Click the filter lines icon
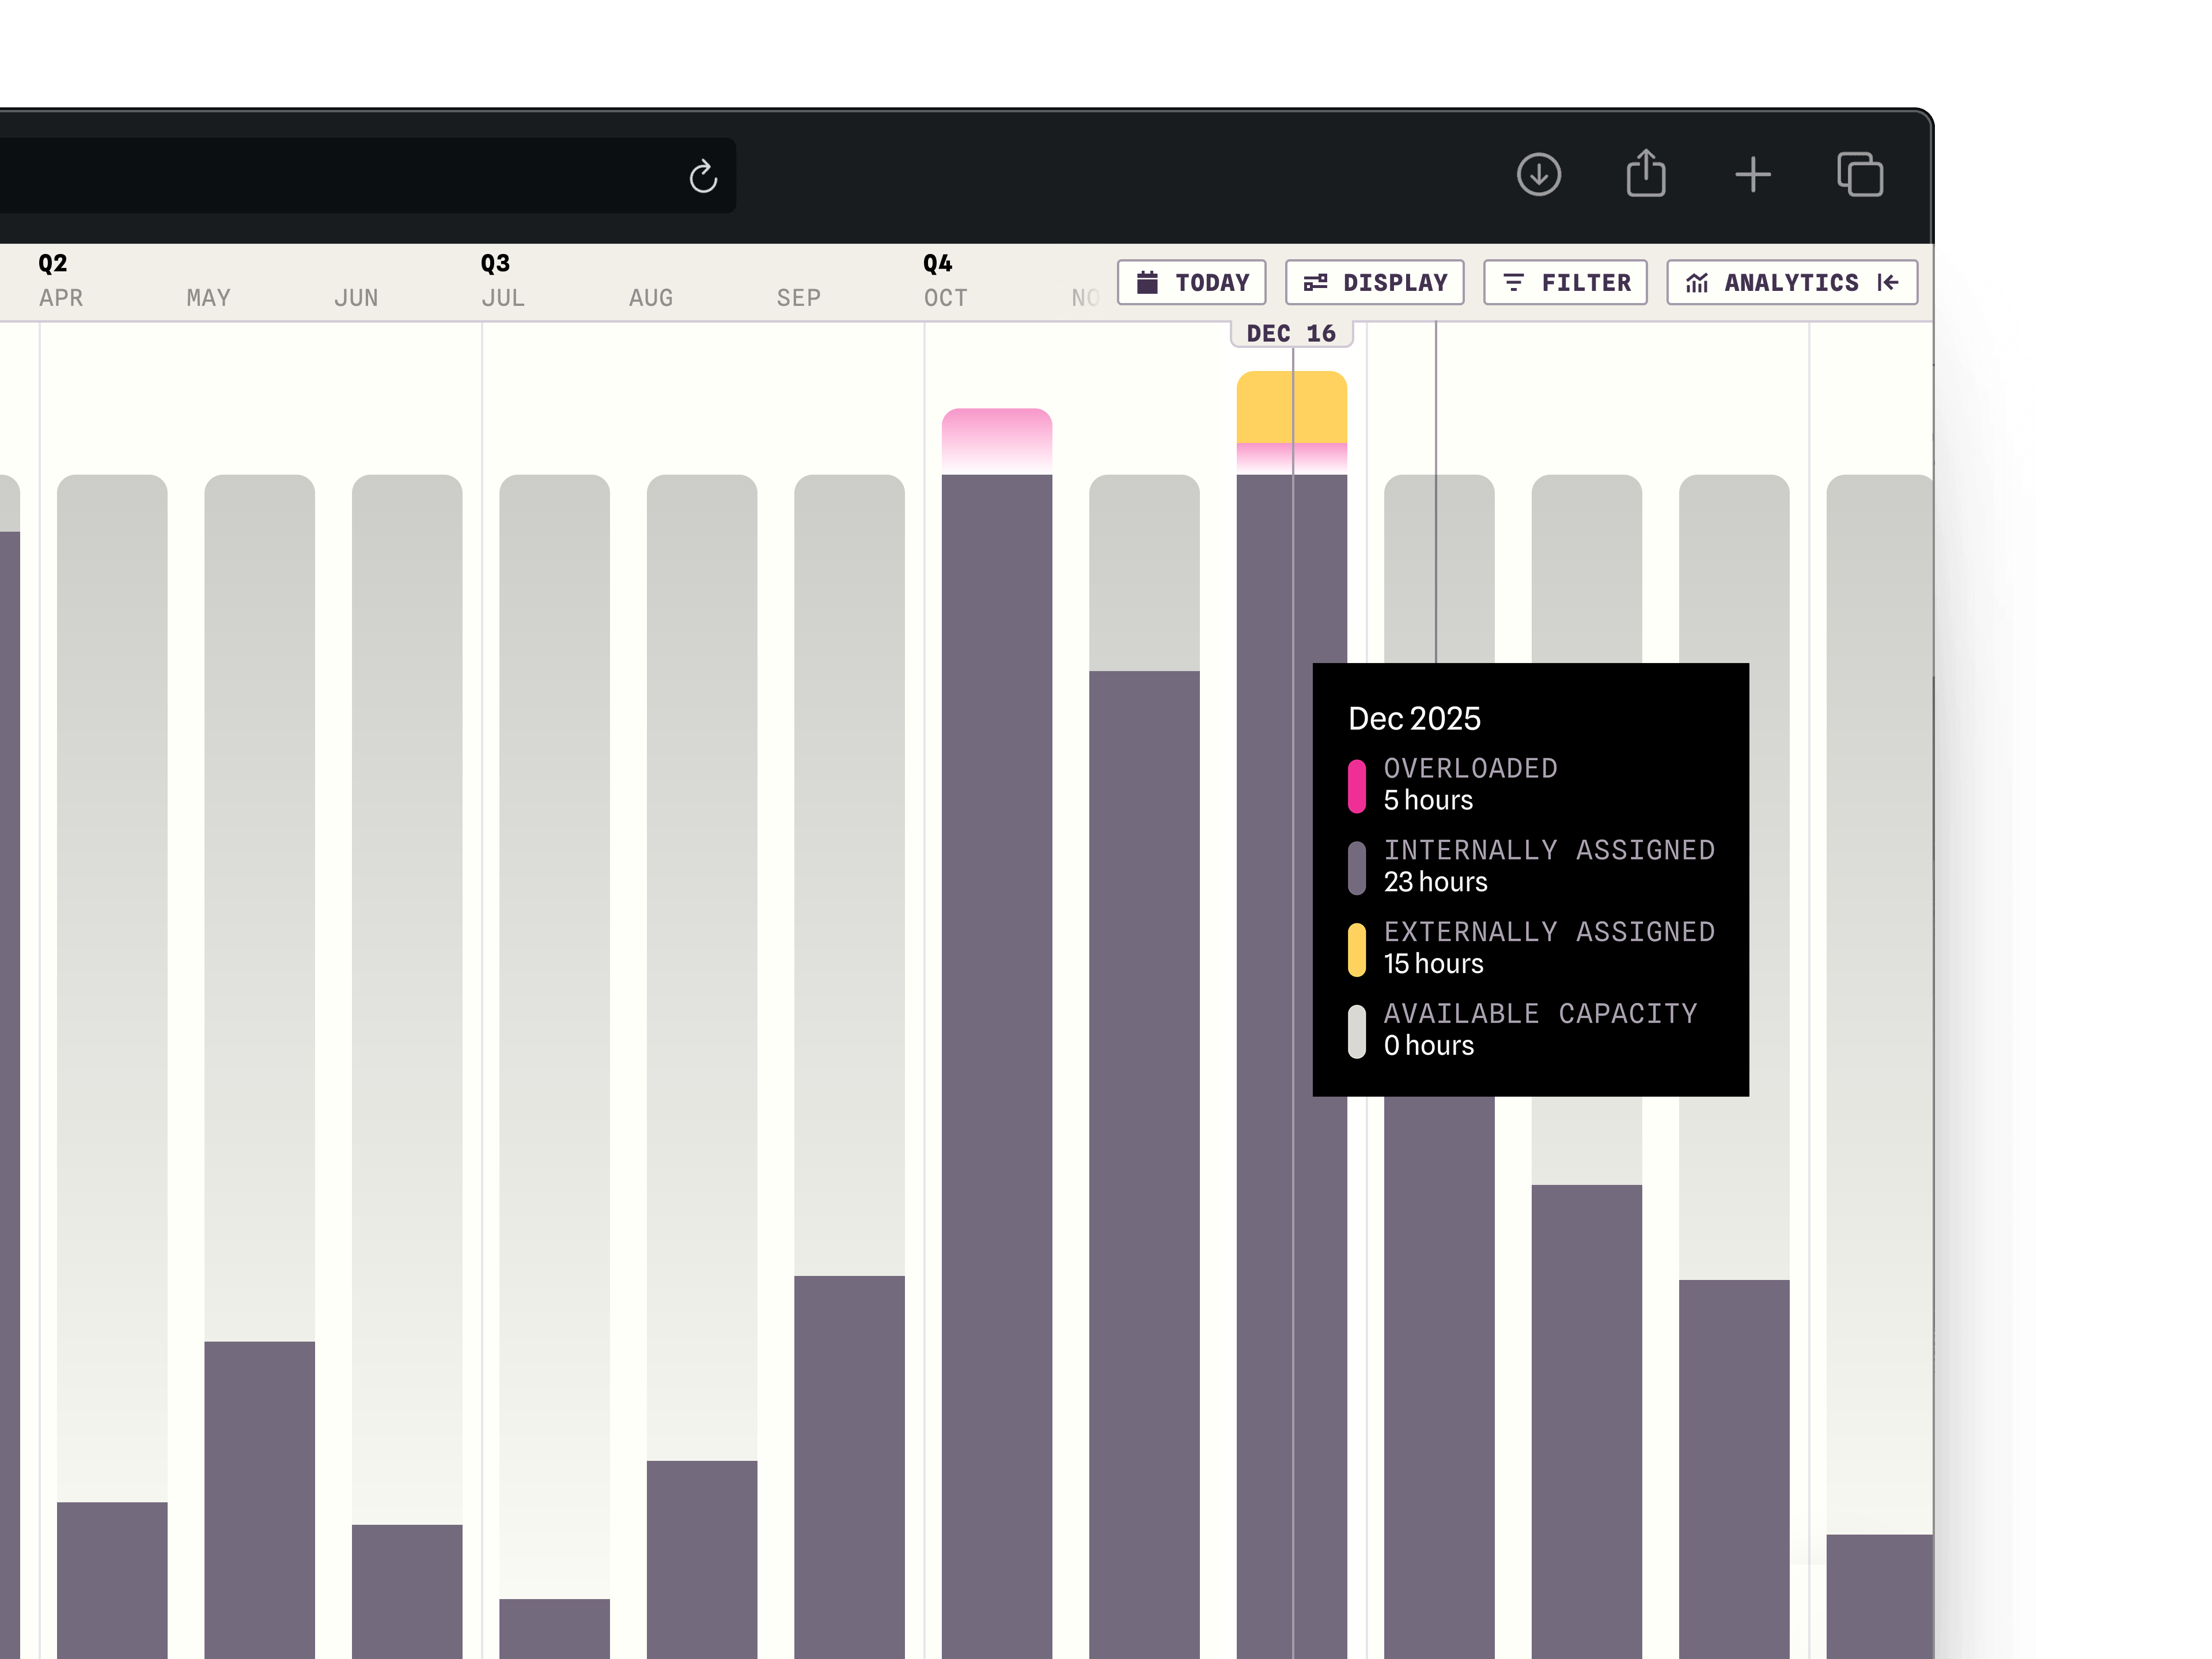2212x1659 pixels. coord(1513,283)
